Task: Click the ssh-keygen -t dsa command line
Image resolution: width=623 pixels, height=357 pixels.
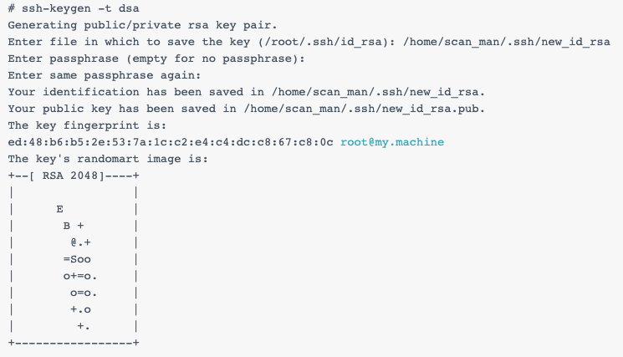Action: [74, 8]
